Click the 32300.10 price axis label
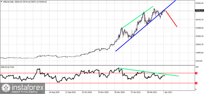Image resolution: width=205 pixels, height=94 pixels. tap(199, 36)
